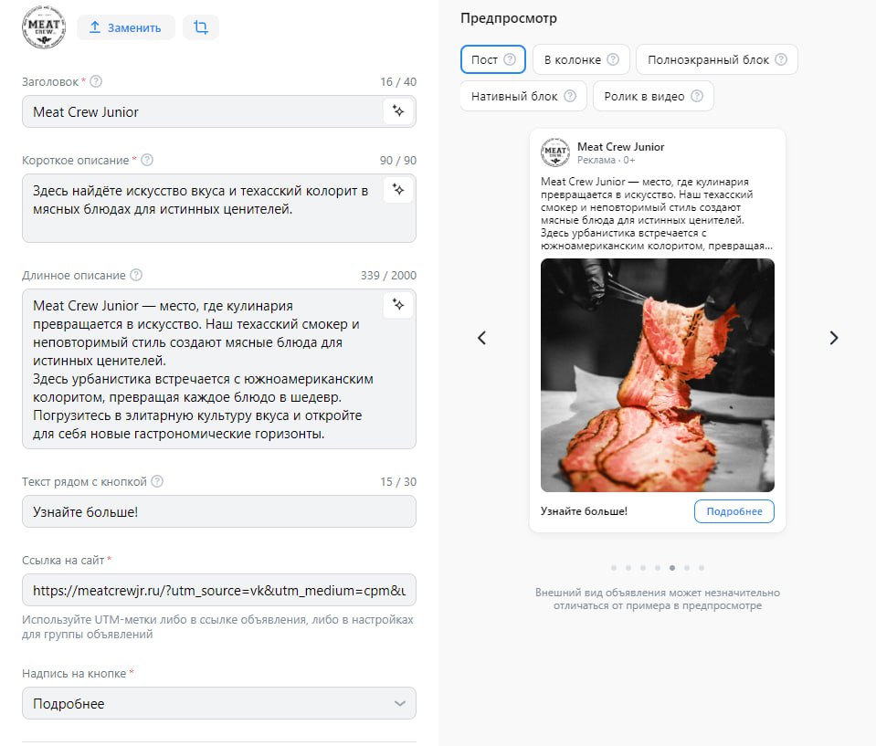Click the Ссылка на сайт URL field
The image size is (876, 746).
pyautogui.click(x=219, y=590)
